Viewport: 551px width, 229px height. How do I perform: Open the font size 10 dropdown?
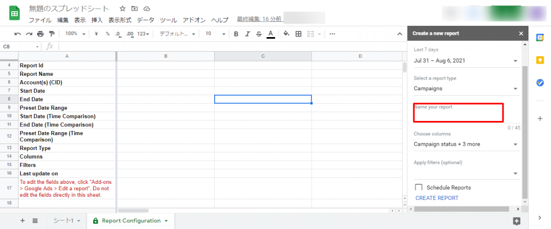pyautogui.click(x=215, y=34)
